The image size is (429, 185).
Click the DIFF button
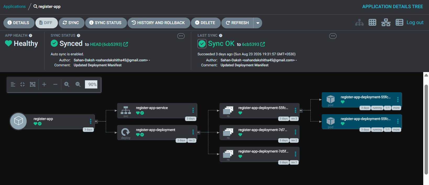point(46,23)
